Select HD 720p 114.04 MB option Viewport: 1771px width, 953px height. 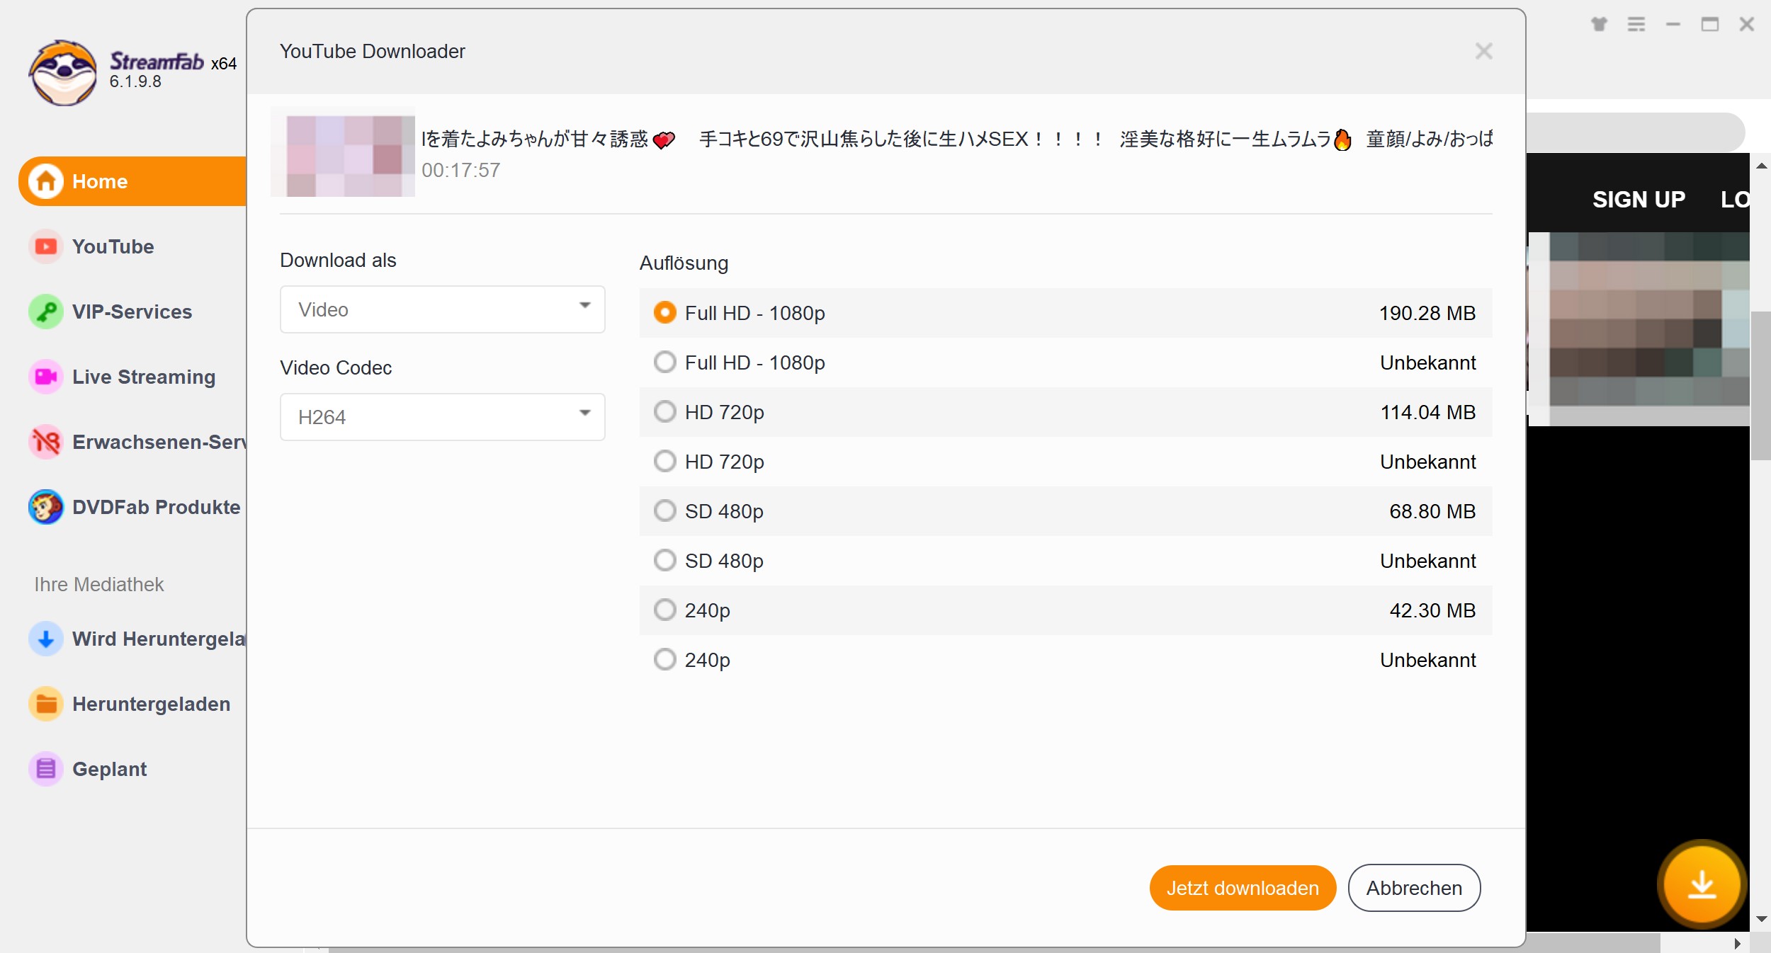point(1065,412)
